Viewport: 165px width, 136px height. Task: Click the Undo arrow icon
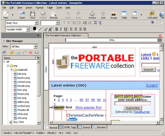click(68, 15)
